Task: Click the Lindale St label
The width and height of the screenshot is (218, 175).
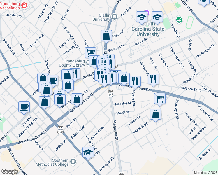Action: coord(60,146)
